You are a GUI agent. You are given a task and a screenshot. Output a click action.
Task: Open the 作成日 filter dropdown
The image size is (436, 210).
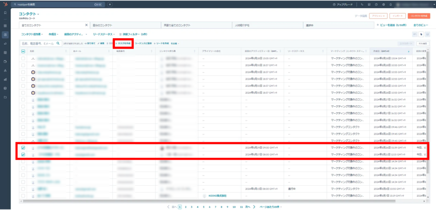tap(53, 34)
